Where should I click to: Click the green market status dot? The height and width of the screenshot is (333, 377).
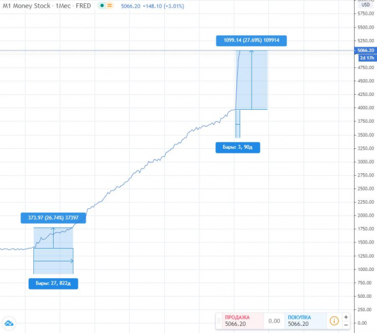tap(102, 6)
